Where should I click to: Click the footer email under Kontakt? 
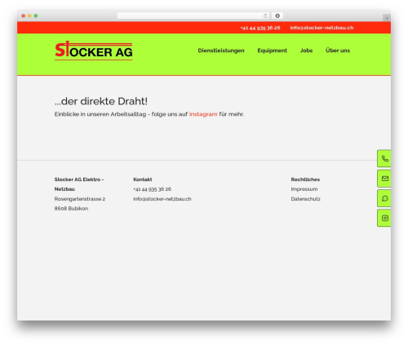coord(162,199)
